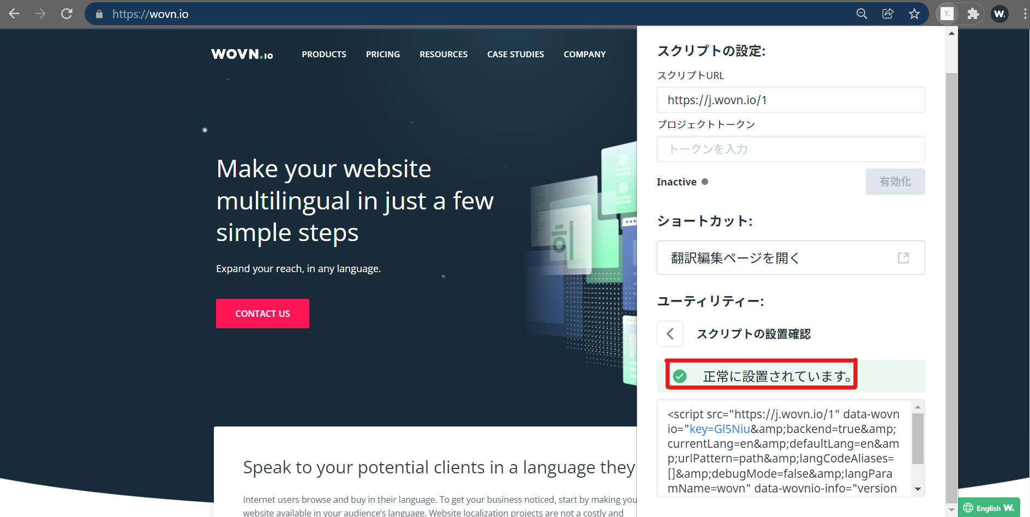Click the zoom magnifier icon in address bar
The height and width of the screenshot is (517, 1030).
[x=861, y=14]
